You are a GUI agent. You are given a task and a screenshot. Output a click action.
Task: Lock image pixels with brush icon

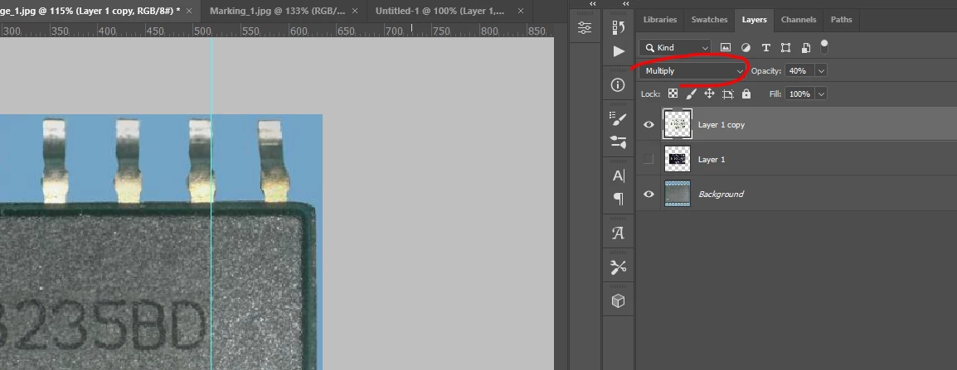[691, 94]
